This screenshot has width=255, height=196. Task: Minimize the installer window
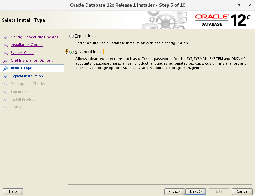pos(228,6)
